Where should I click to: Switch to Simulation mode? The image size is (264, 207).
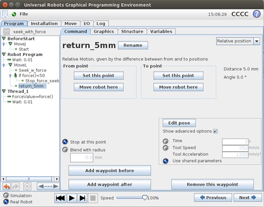(6, 195)
